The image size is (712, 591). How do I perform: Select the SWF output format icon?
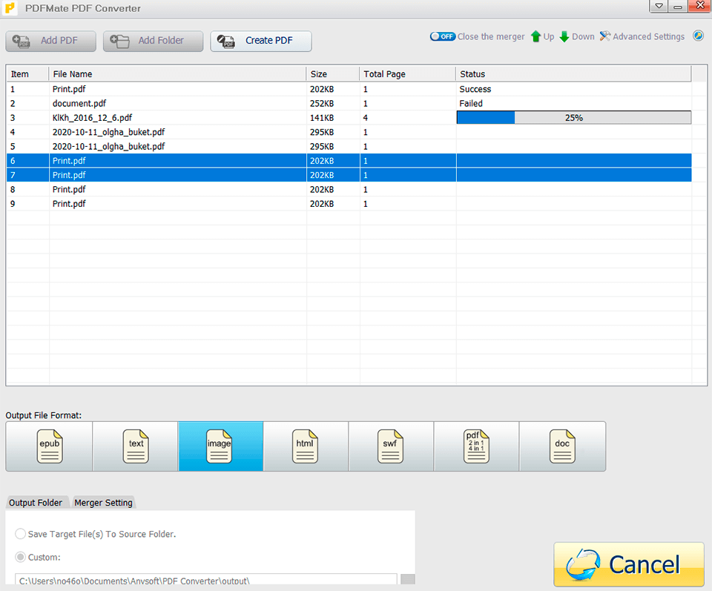pos(391,446)
